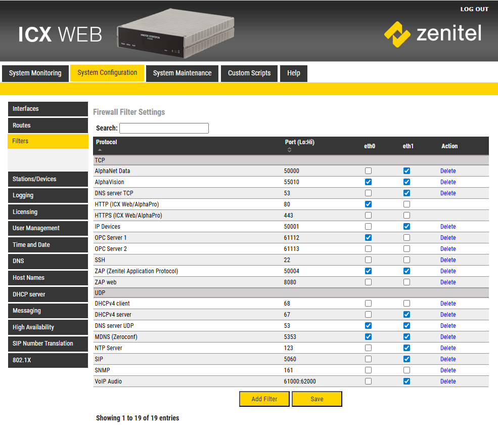
Task: Delete the AlphaVision filter
Action: [448, 182]
